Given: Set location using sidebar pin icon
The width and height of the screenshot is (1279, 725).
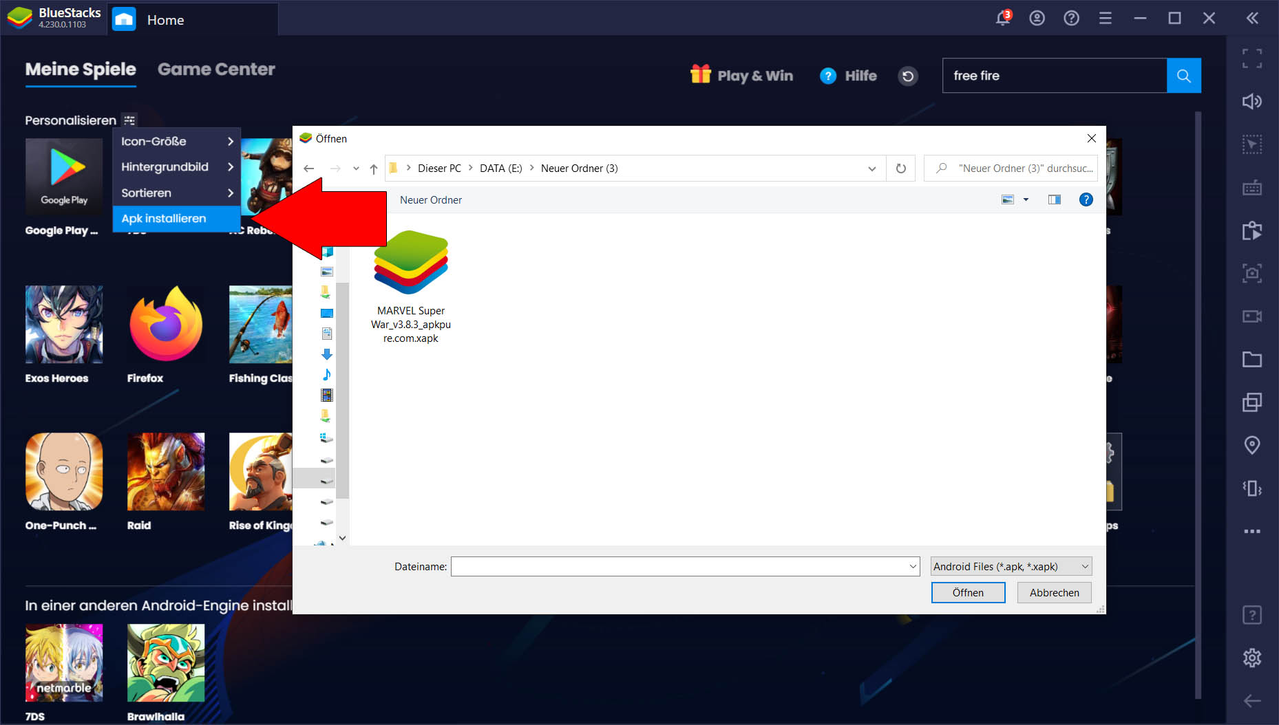Looking at the screenshot, I should tap(1252, 445).
